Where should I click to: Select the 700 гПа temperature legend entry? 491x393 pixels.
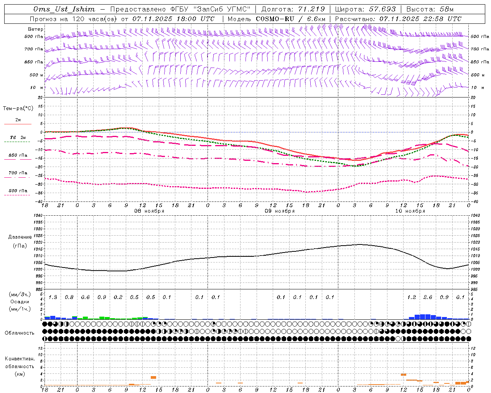[18, 173]
